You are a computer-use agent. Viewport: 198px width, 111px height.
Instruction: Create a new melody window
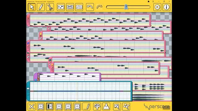point(61,7)
